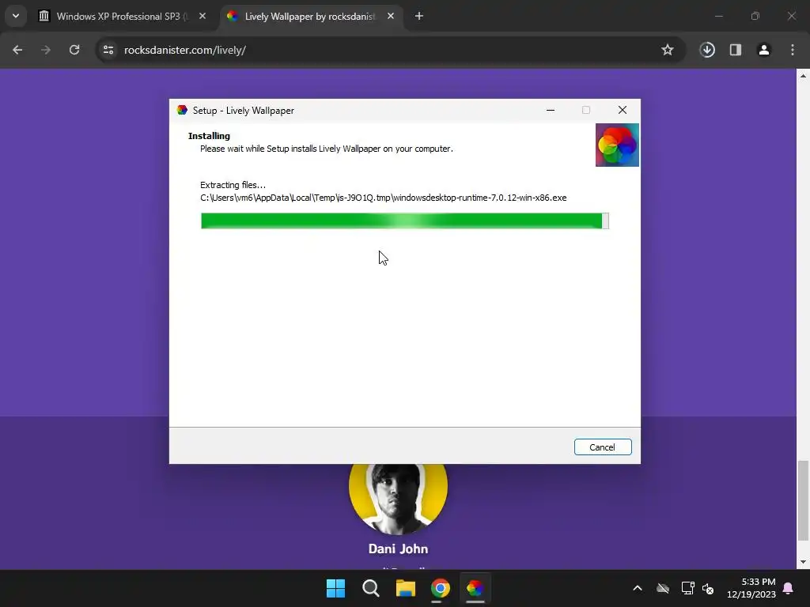Open the clock showing 5:33 PM
This screenshot has width=810, height=607.
pyautogui.click(x=751, y=588)
